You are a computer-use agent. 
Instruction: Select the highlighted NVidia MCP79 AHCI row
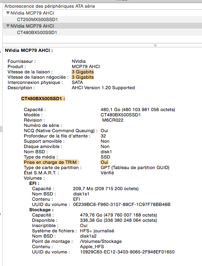point(102,26)
